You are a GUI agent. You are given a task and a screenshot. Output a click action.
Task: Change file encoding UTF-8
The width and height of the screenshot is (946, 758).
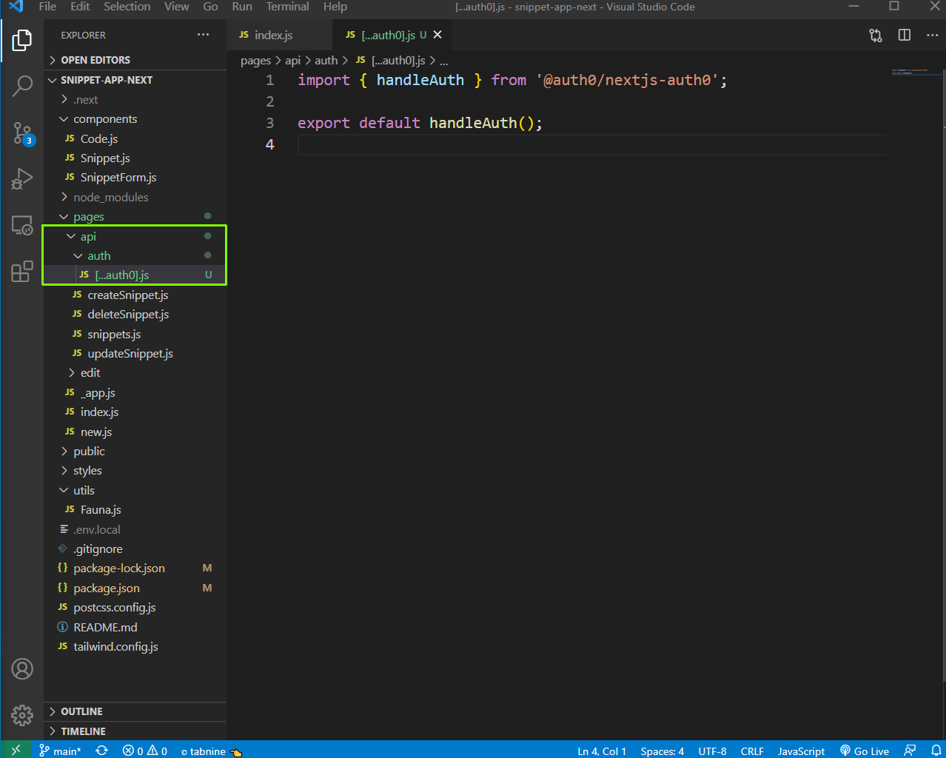point(712,751)
